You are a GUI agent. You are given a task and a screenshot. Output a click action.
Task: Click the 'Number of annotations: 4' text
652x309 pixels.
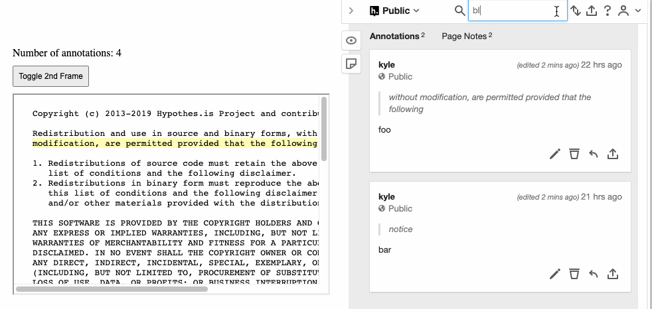[67, 53]
